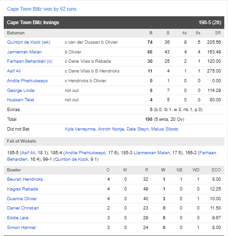Select Asif Ali in batting list

pos(14,71)
